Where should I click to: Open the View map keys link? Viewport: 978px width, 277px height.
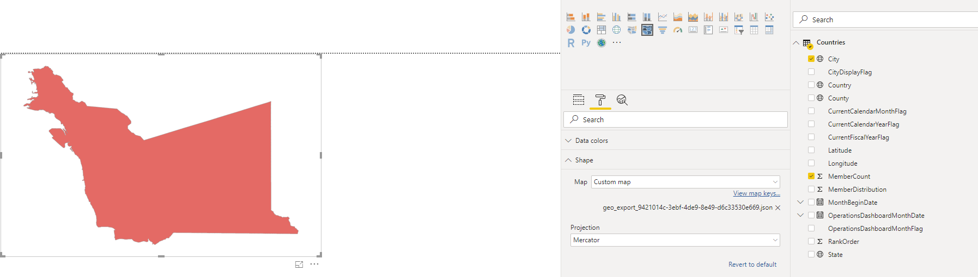tap(756, 193)
